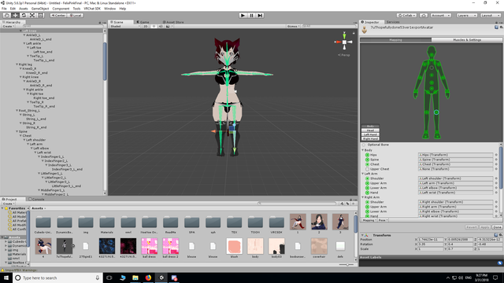Screen dimensions: 504x283
Task: Select the Hand view tool
Action: [x=6, y=16]
